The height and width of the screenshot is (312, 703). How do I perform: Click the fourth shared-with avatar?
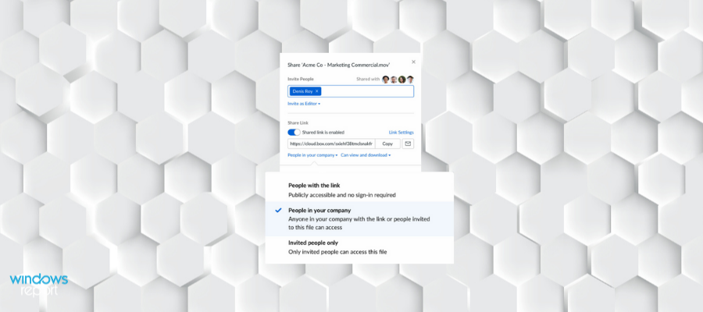click(x=410, y=80)
